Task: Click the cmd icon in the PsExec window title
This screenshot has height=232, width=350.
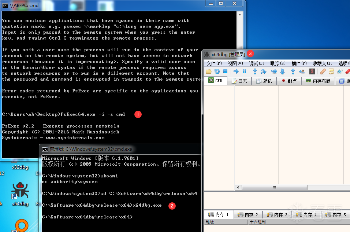Action: pos(5,5)
